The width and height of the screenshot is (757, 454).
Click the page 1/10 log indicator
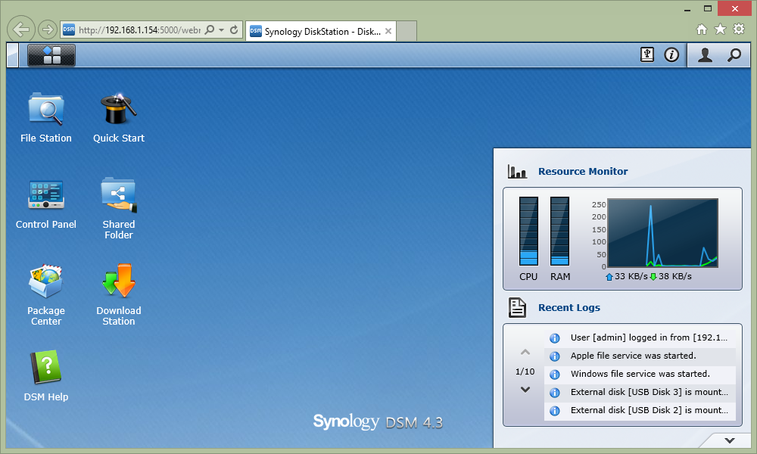click(x=525, y=372)
